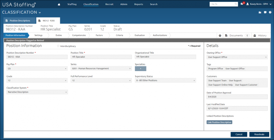Open the Recruit menu

point(109,4)
